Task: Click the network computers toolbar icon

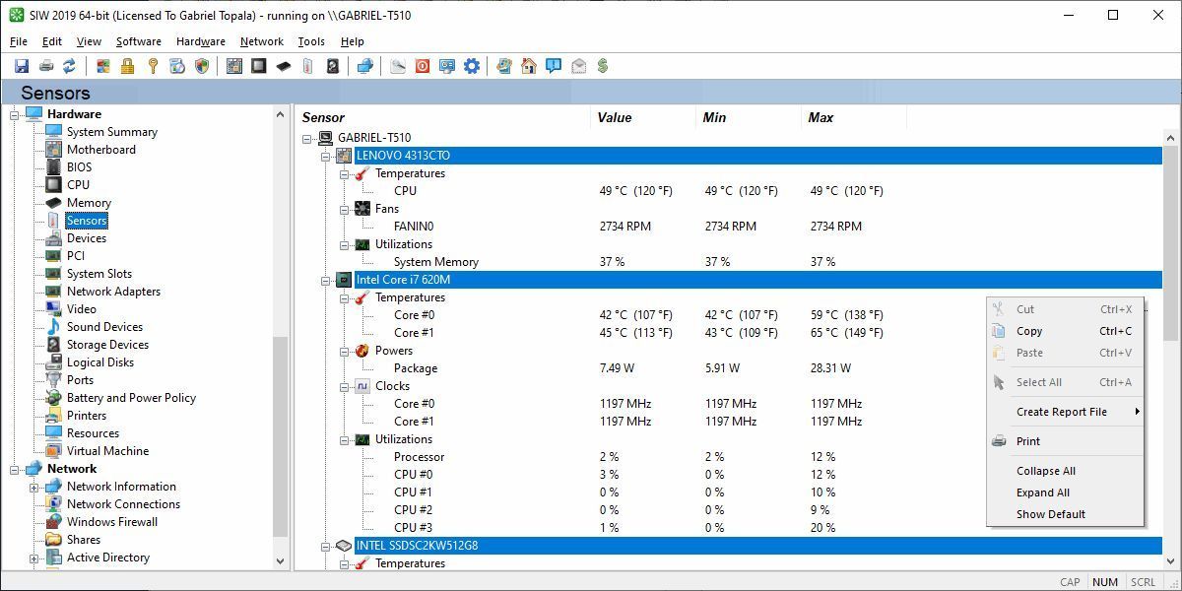Action: 364,66
